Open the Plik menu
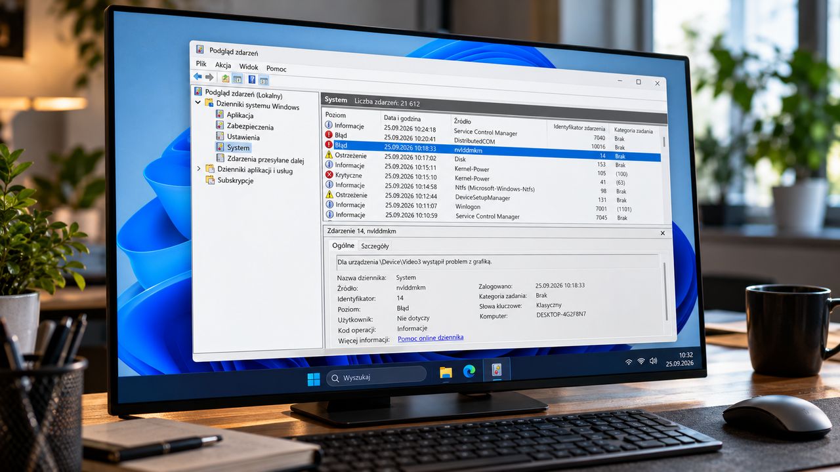The height and width of the screenshot is (472, 840). tap(201, 64)
